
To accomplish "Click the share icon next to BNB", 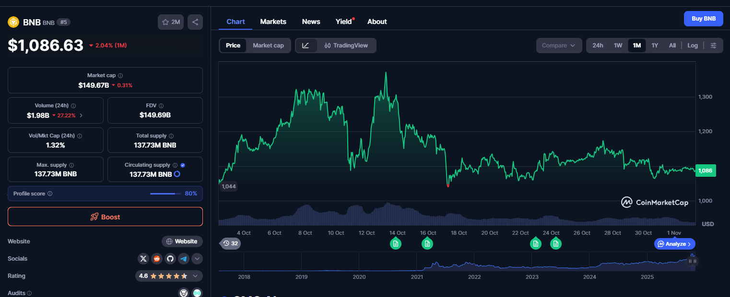I will (195, 22).
